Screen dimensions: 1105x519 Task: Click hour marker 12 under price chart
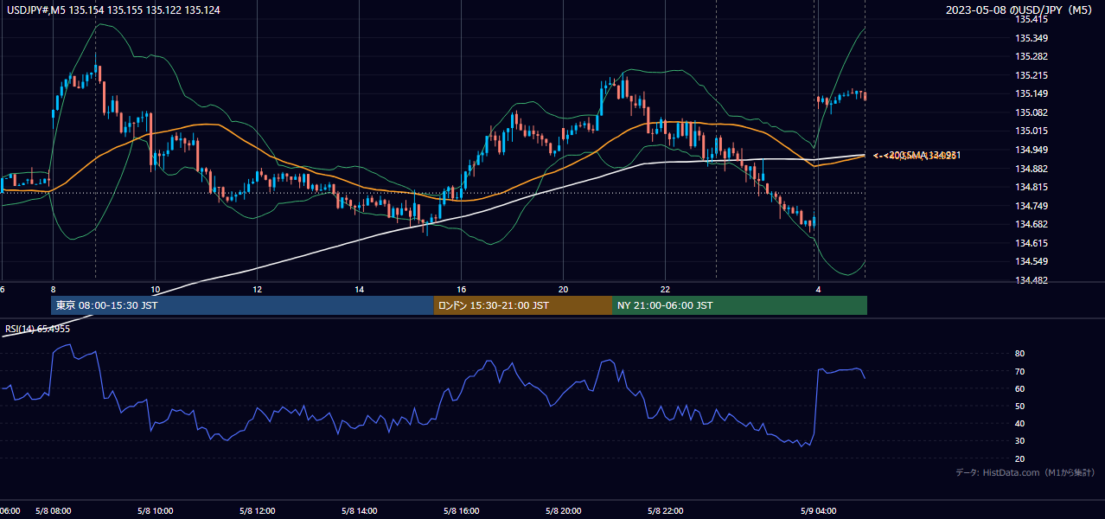[257, 289]
